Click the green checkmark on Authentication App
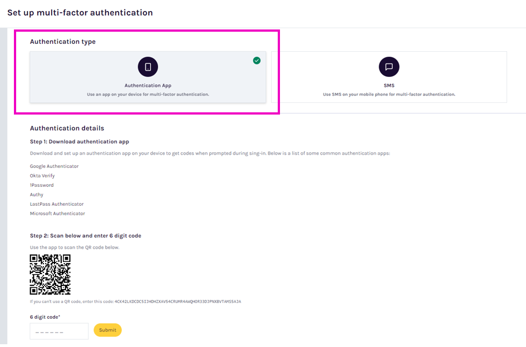Viewport: 526px width, 347px height. pyautogui.click(x=257, y=60)
